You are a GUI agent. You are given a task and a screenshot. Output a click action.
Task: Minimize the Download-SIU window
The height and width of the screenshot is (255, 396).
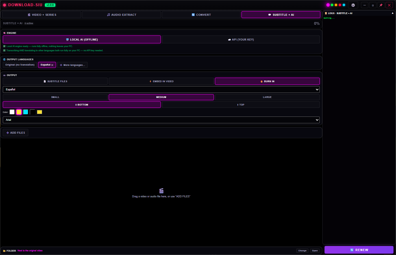365,5
